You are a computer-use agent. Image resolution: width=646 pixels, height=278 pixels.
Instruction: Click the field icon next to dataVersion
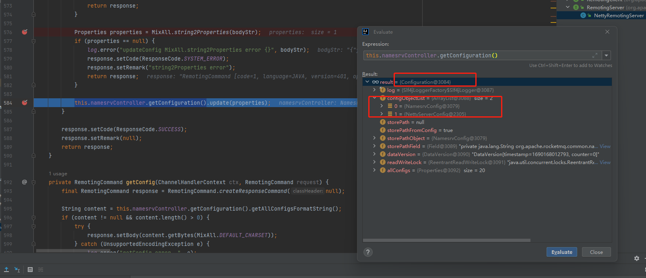(x=383, y=154)
